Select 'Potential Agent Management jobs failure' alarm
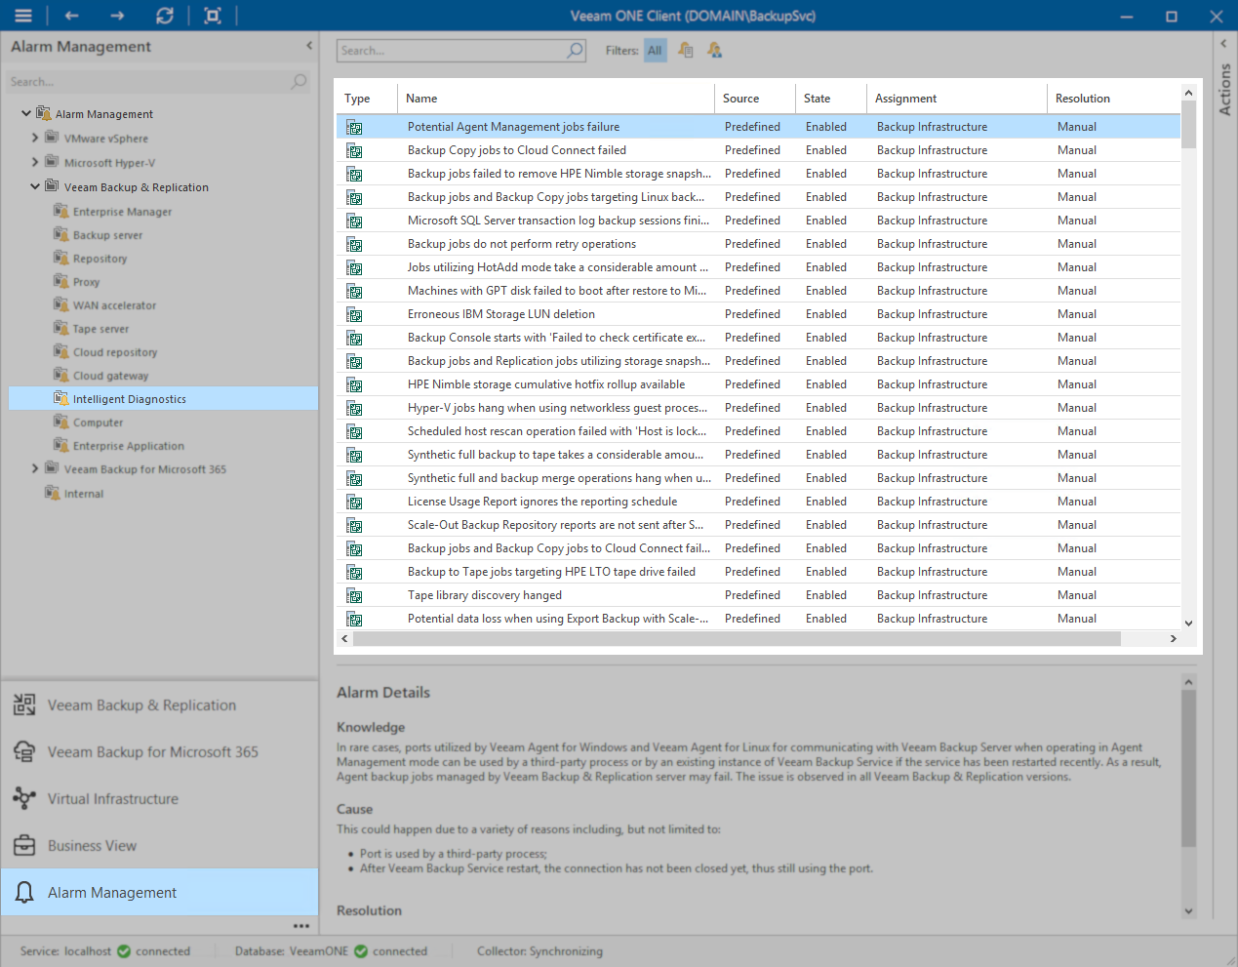Image resolution: width=1238 pixels, height=967 pixels. [x=759, y=127]
